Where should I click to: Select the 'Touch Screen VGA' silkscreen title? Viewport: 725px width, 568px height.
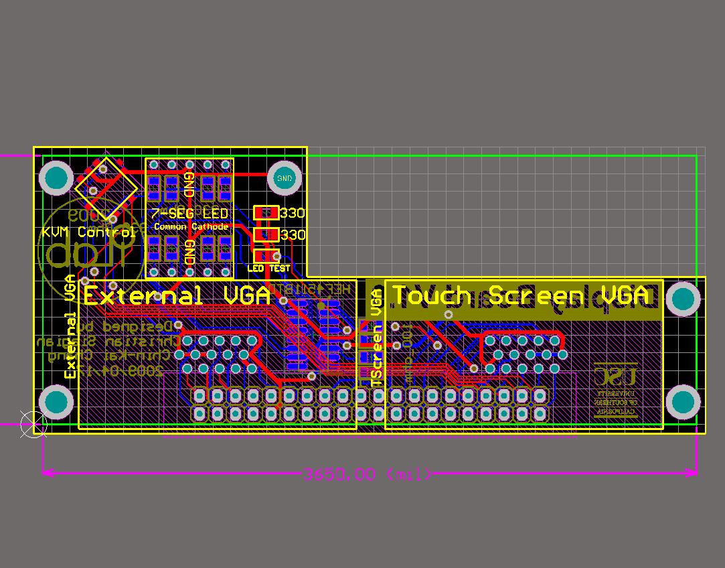pos(520,295)
